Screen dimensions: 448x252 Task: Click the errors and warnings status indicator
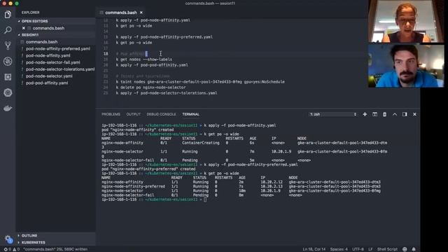coord(11,249)
